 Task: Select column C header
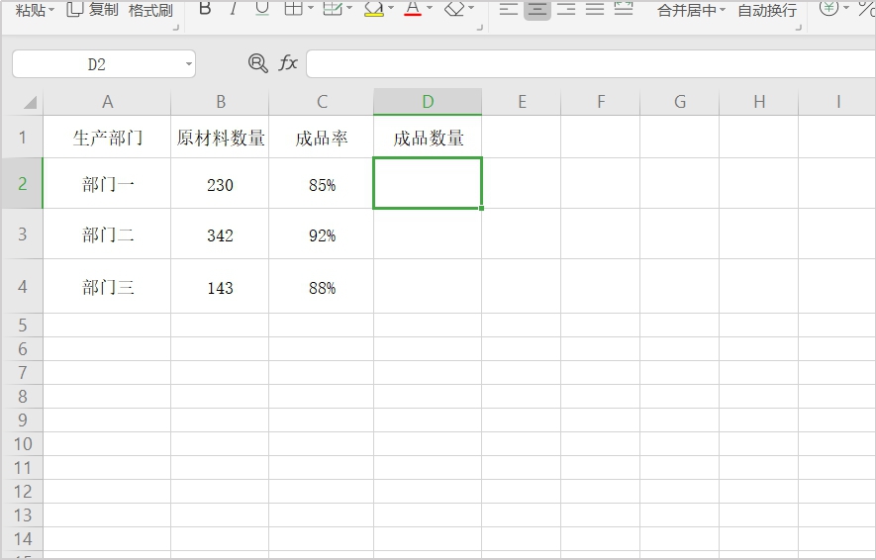(x=321, y=102)
